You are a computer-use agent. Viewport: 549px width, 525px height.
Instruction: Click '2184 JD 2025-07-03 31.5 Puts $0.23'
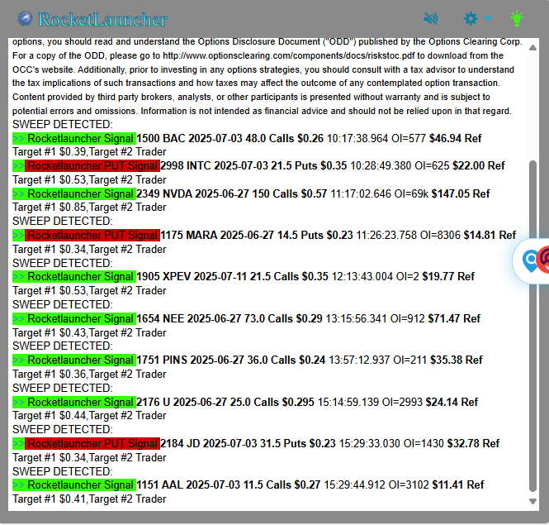click(x=248, y=444)
